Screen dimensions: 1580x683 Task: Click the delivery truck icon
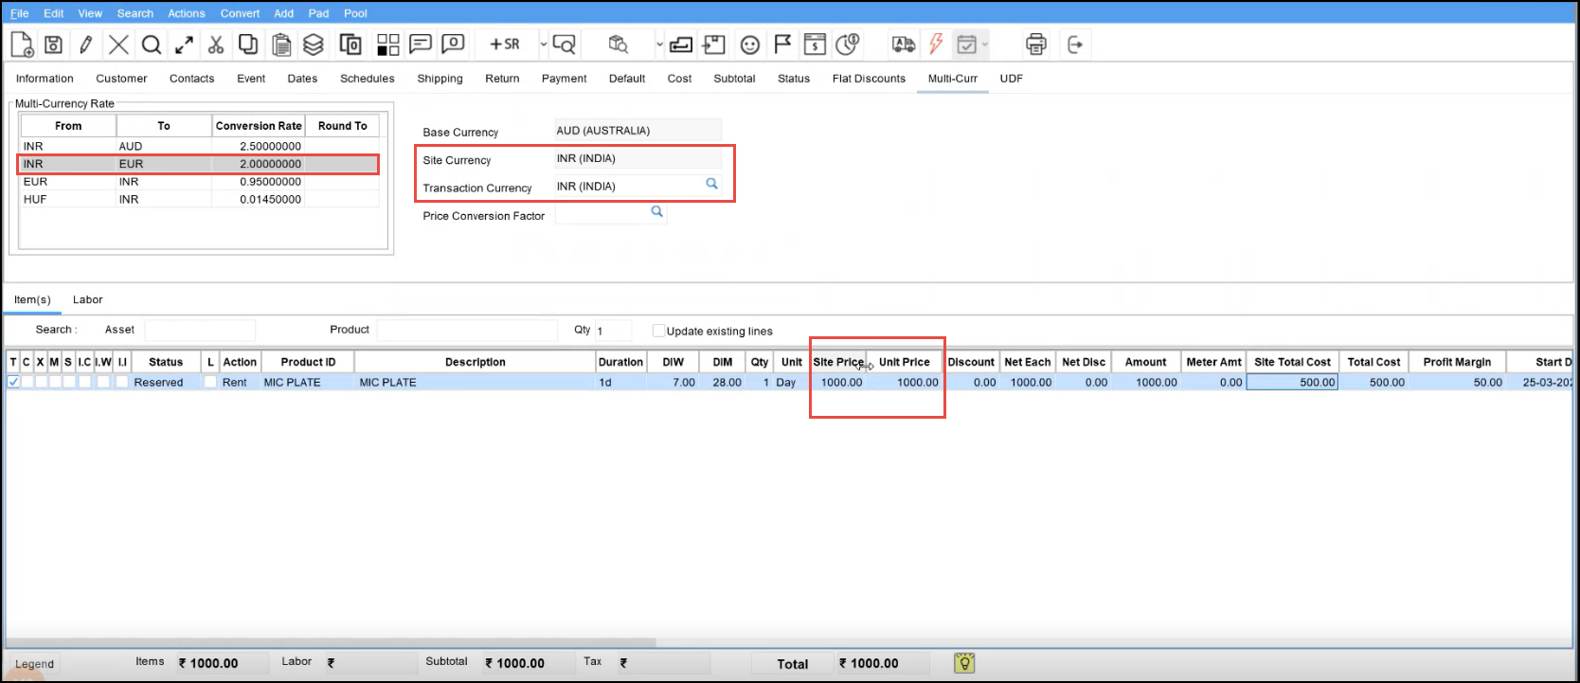pos(904,45)
